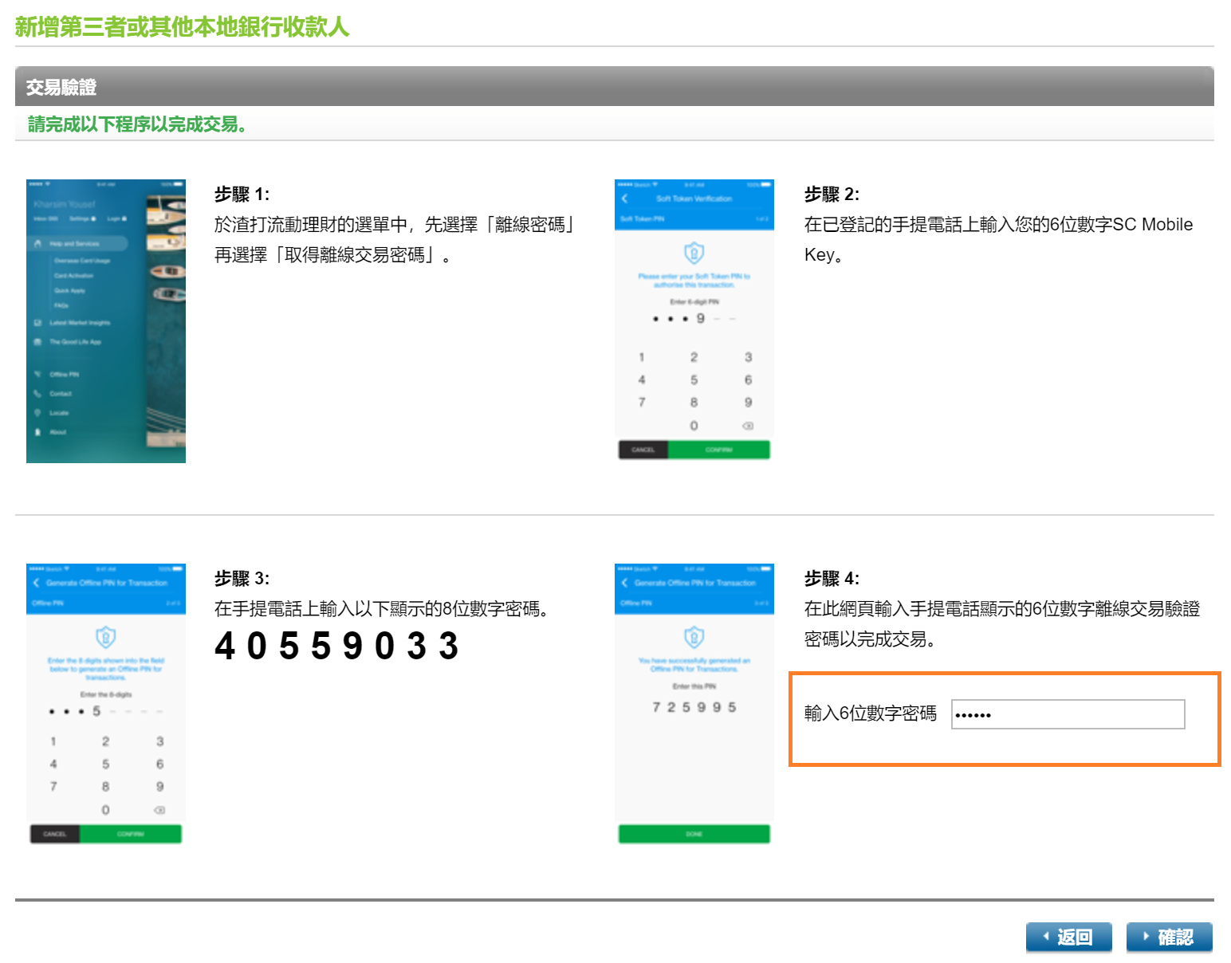Screen dimensions: 1231x963
Task: Expand the Help and Services submenu
Action: [x=74, y=243]
